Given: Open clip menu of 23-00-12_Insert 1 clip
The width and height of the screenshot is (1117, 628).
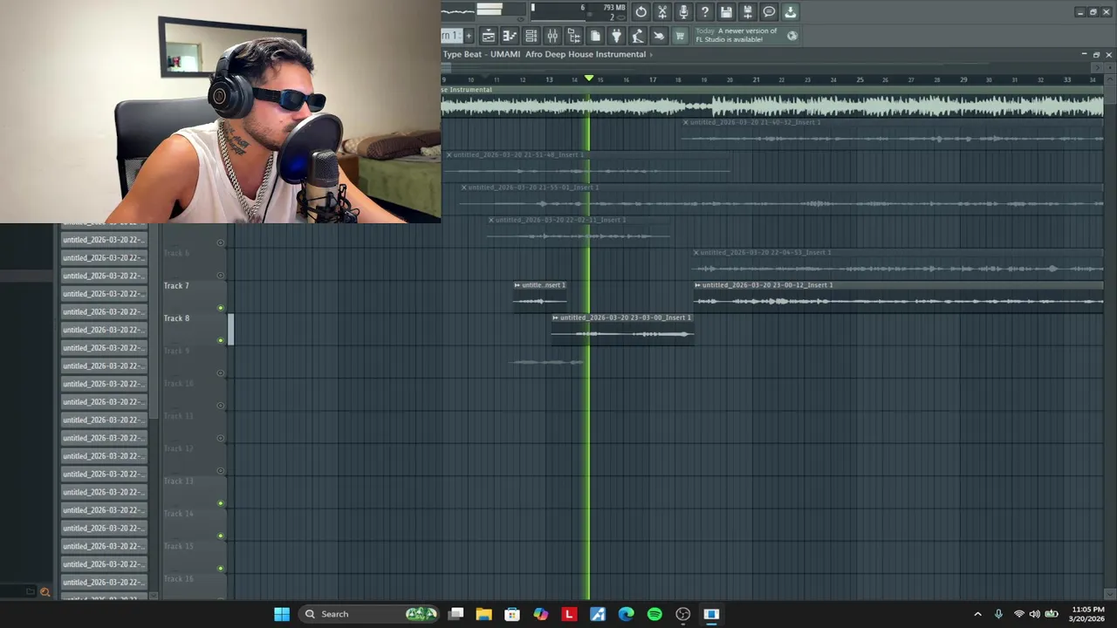Looking at the screenshot, I should point(697,285).
